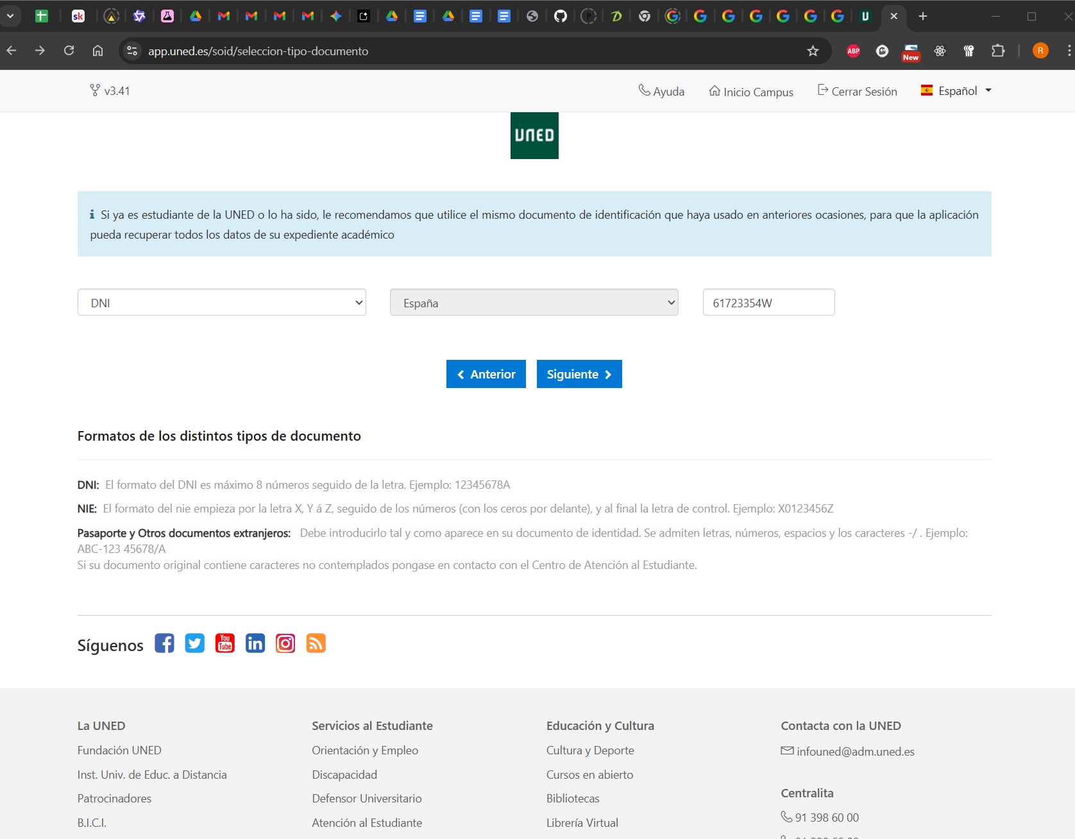
Task: Open the LinkedIn icon link
Action: (255, 643)
